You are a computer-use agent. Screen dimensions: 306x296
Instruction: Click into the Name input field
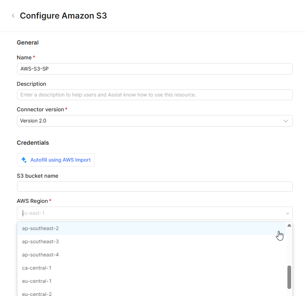[154, 69]
